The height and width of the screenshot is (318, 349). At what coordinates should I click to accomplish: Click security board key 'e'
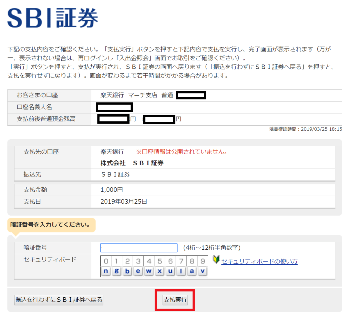[138, 271]
